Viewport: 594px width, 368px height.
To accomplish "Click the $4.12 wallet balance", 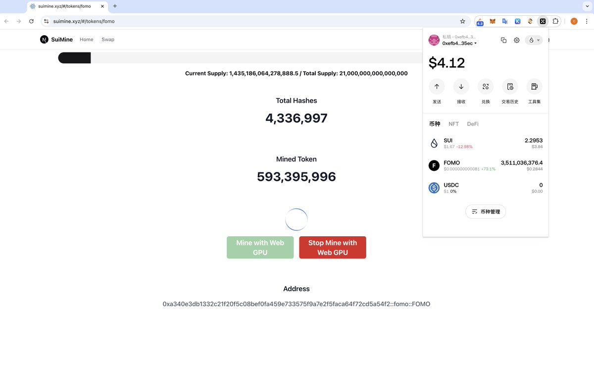I will (x=447, y=63).
